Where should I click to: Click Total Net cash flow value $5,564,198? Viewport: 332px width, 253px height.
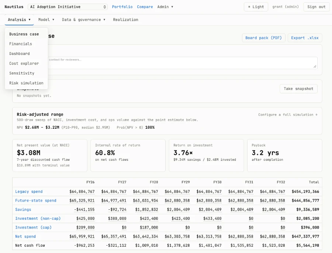[x=308, y=245]
